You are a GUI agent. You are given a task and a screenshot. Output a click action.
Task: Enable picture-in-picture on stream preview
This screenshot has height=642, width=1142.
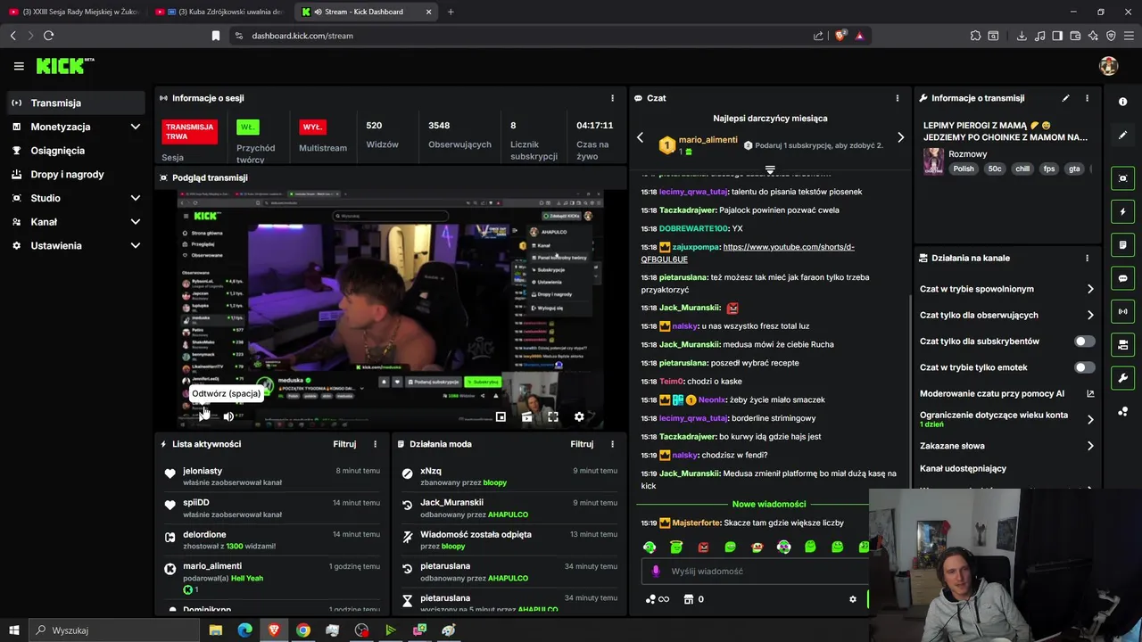coord(501,416)
